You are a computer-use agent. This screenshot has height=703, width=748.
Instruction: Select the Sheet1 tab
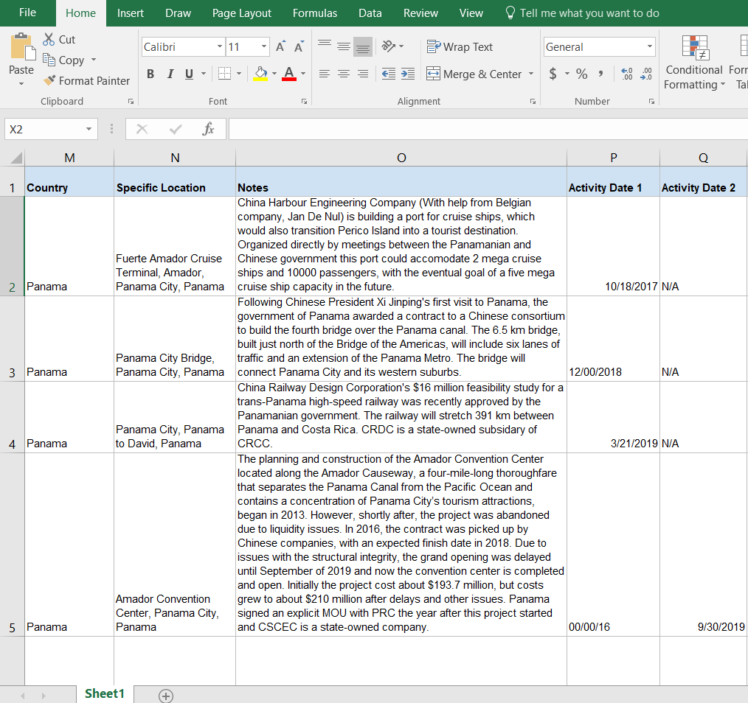click(105, 694)
